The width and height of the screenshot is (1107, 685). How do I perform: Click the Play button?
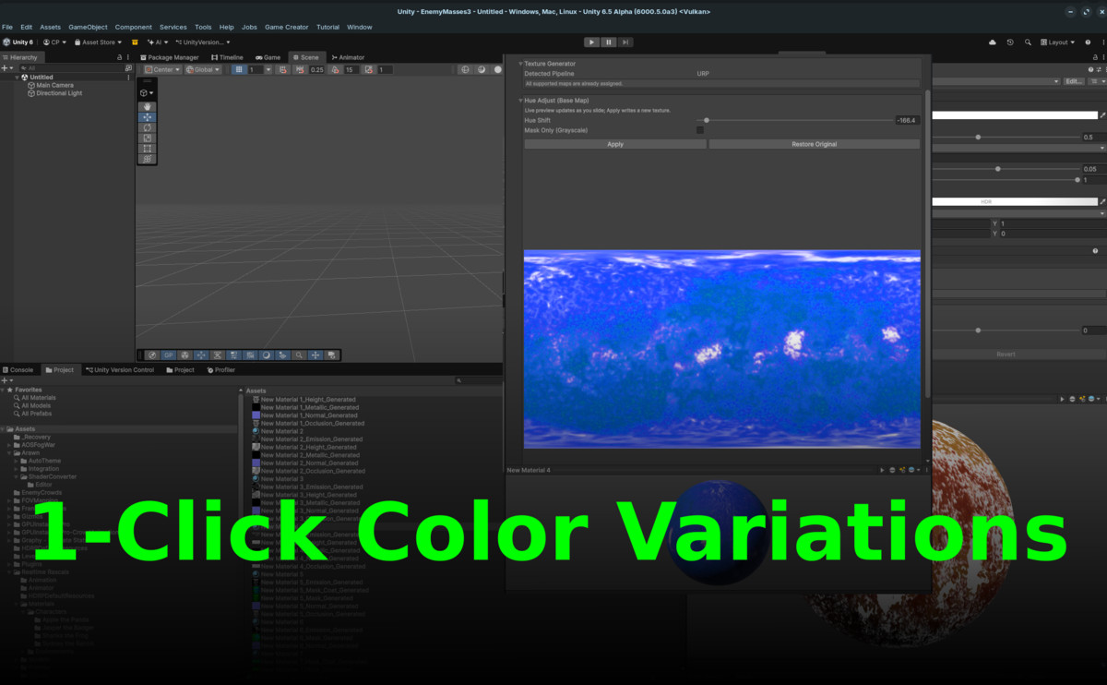[x=591, y=42]
